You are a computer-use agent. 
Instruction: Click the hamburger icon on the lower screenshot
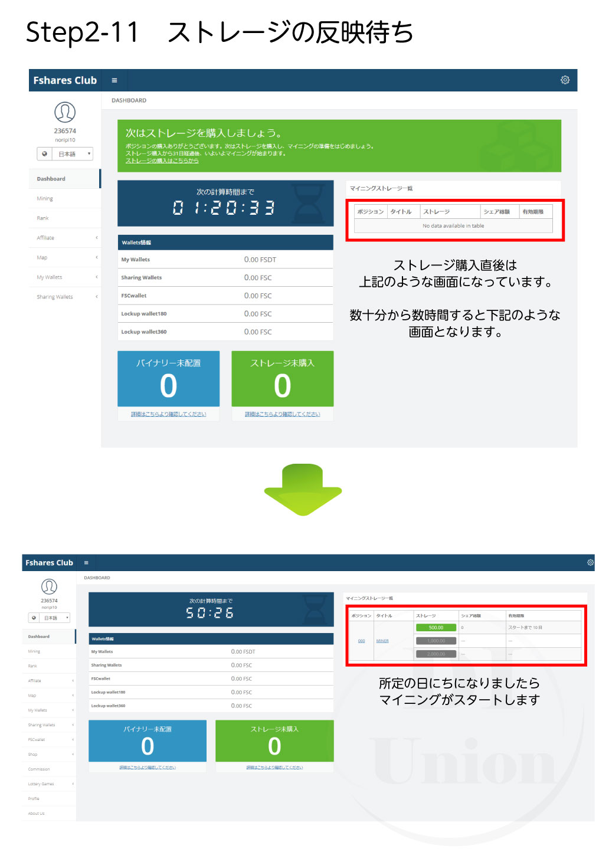(x=87, y=563)
